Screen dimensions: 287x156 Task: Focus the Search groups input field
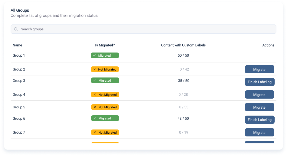coord(143,29)
